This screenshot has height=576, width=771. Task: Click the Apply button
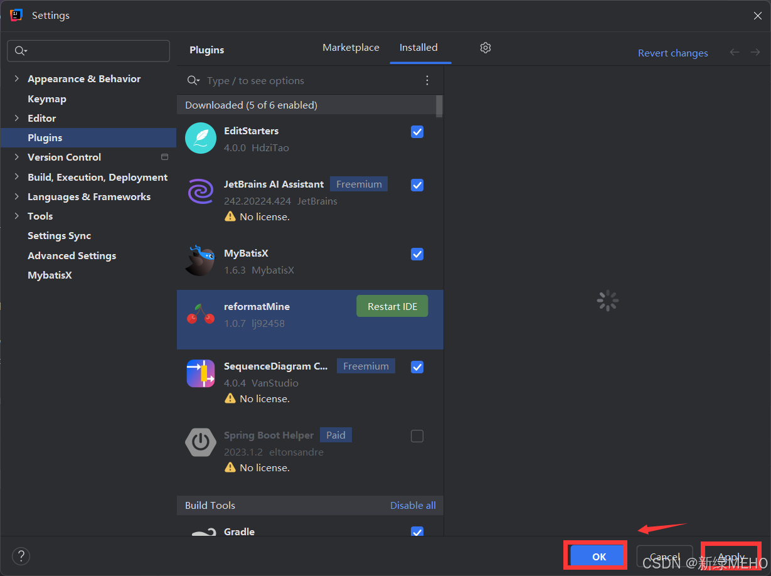pos(731,557)
